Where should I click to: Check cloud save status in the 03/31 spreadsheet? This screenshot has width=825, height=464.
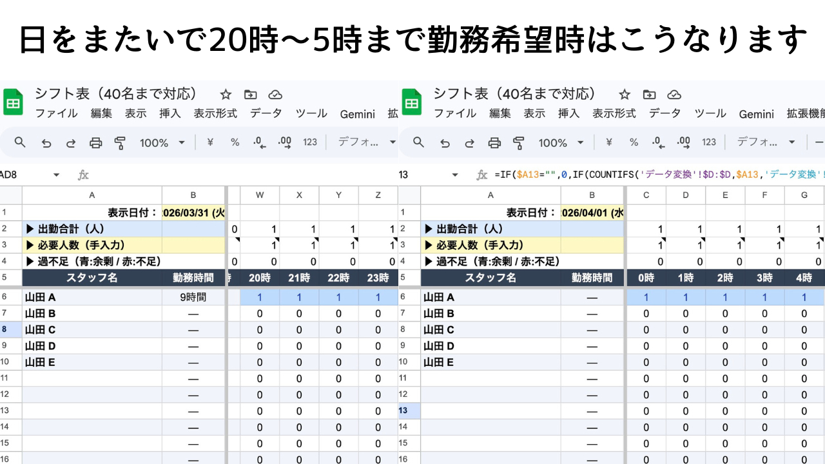point(275,95)
